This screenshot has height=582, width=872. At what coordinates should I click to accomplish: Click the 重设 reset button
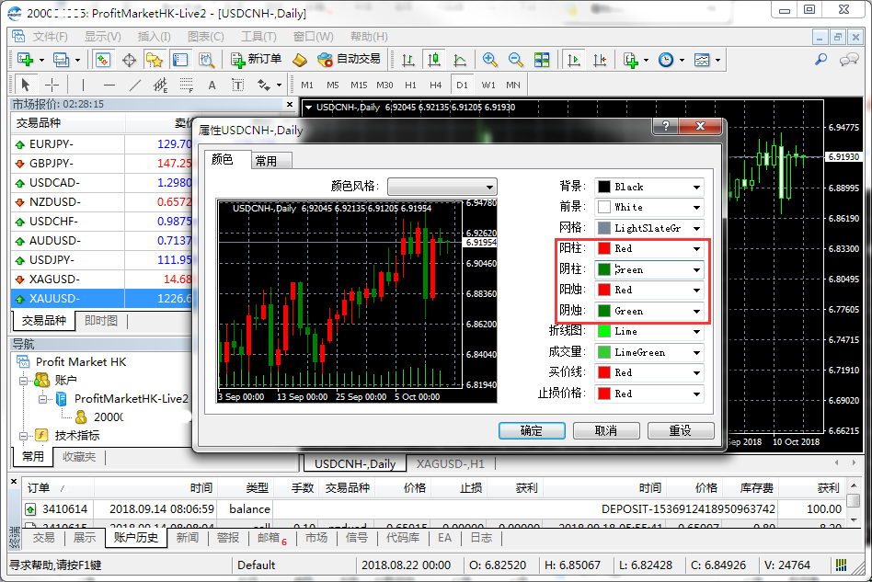click(680, 430)
